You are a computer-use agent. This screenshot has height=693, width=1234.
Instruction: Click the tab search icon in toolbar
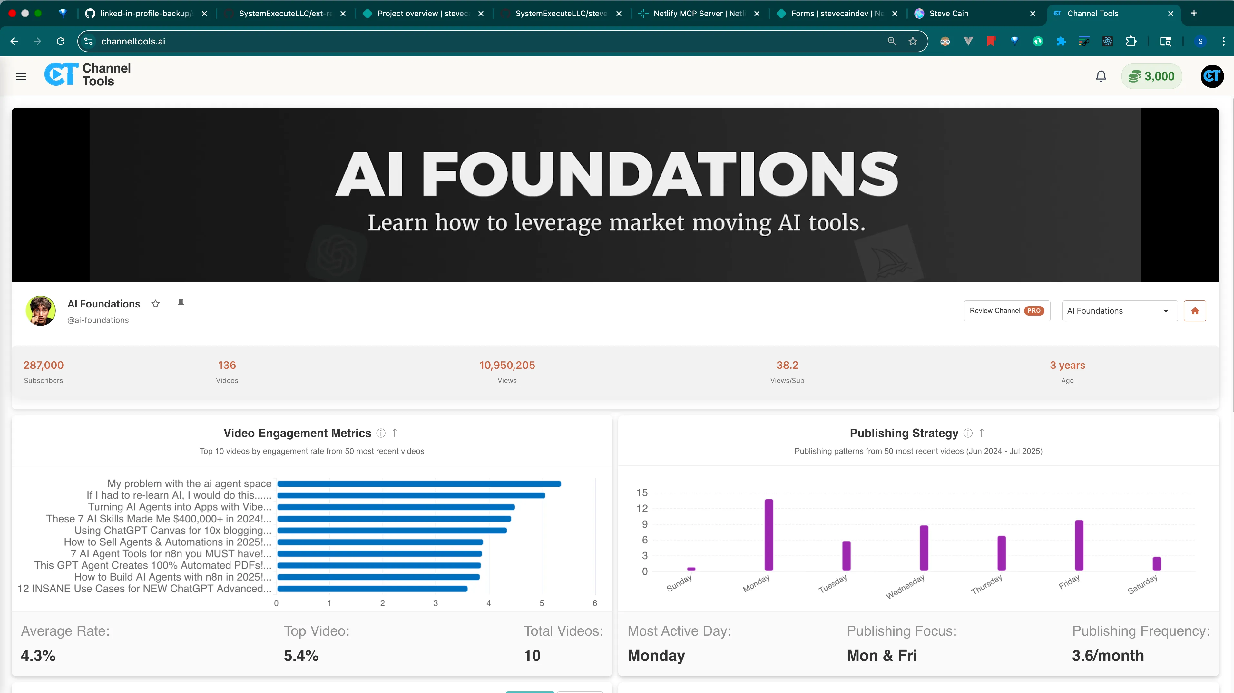point(1165,41)
